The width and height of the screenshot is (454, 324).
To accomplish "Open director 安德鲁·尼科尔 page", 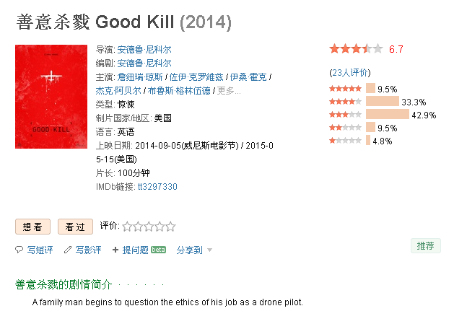I will coord(144,50).
